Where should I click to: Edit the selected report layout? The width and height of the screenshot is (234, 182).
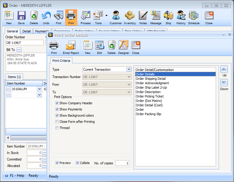(x=100, y=47)
